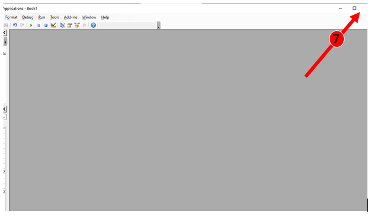372x218 pixels.
Task: Click the greyed Toolbox icon
Action: [x=84, y=25]
